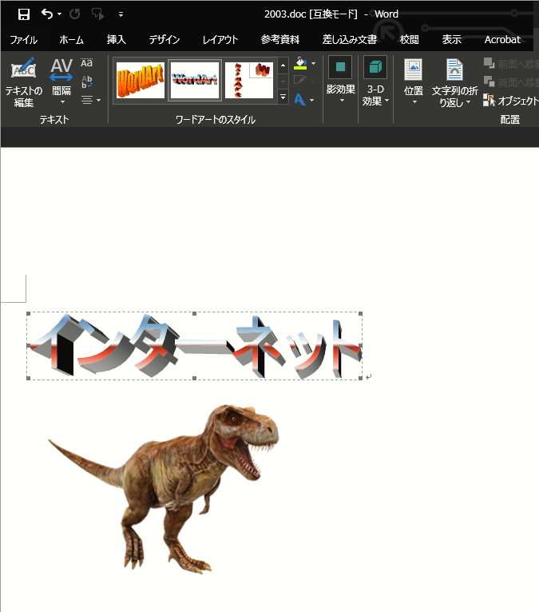Image resolution: width=539 pixels, height=612 pixels.
Task: Toggle WordArt same letter heights (Aa)
Action: (x=86, y=63)
